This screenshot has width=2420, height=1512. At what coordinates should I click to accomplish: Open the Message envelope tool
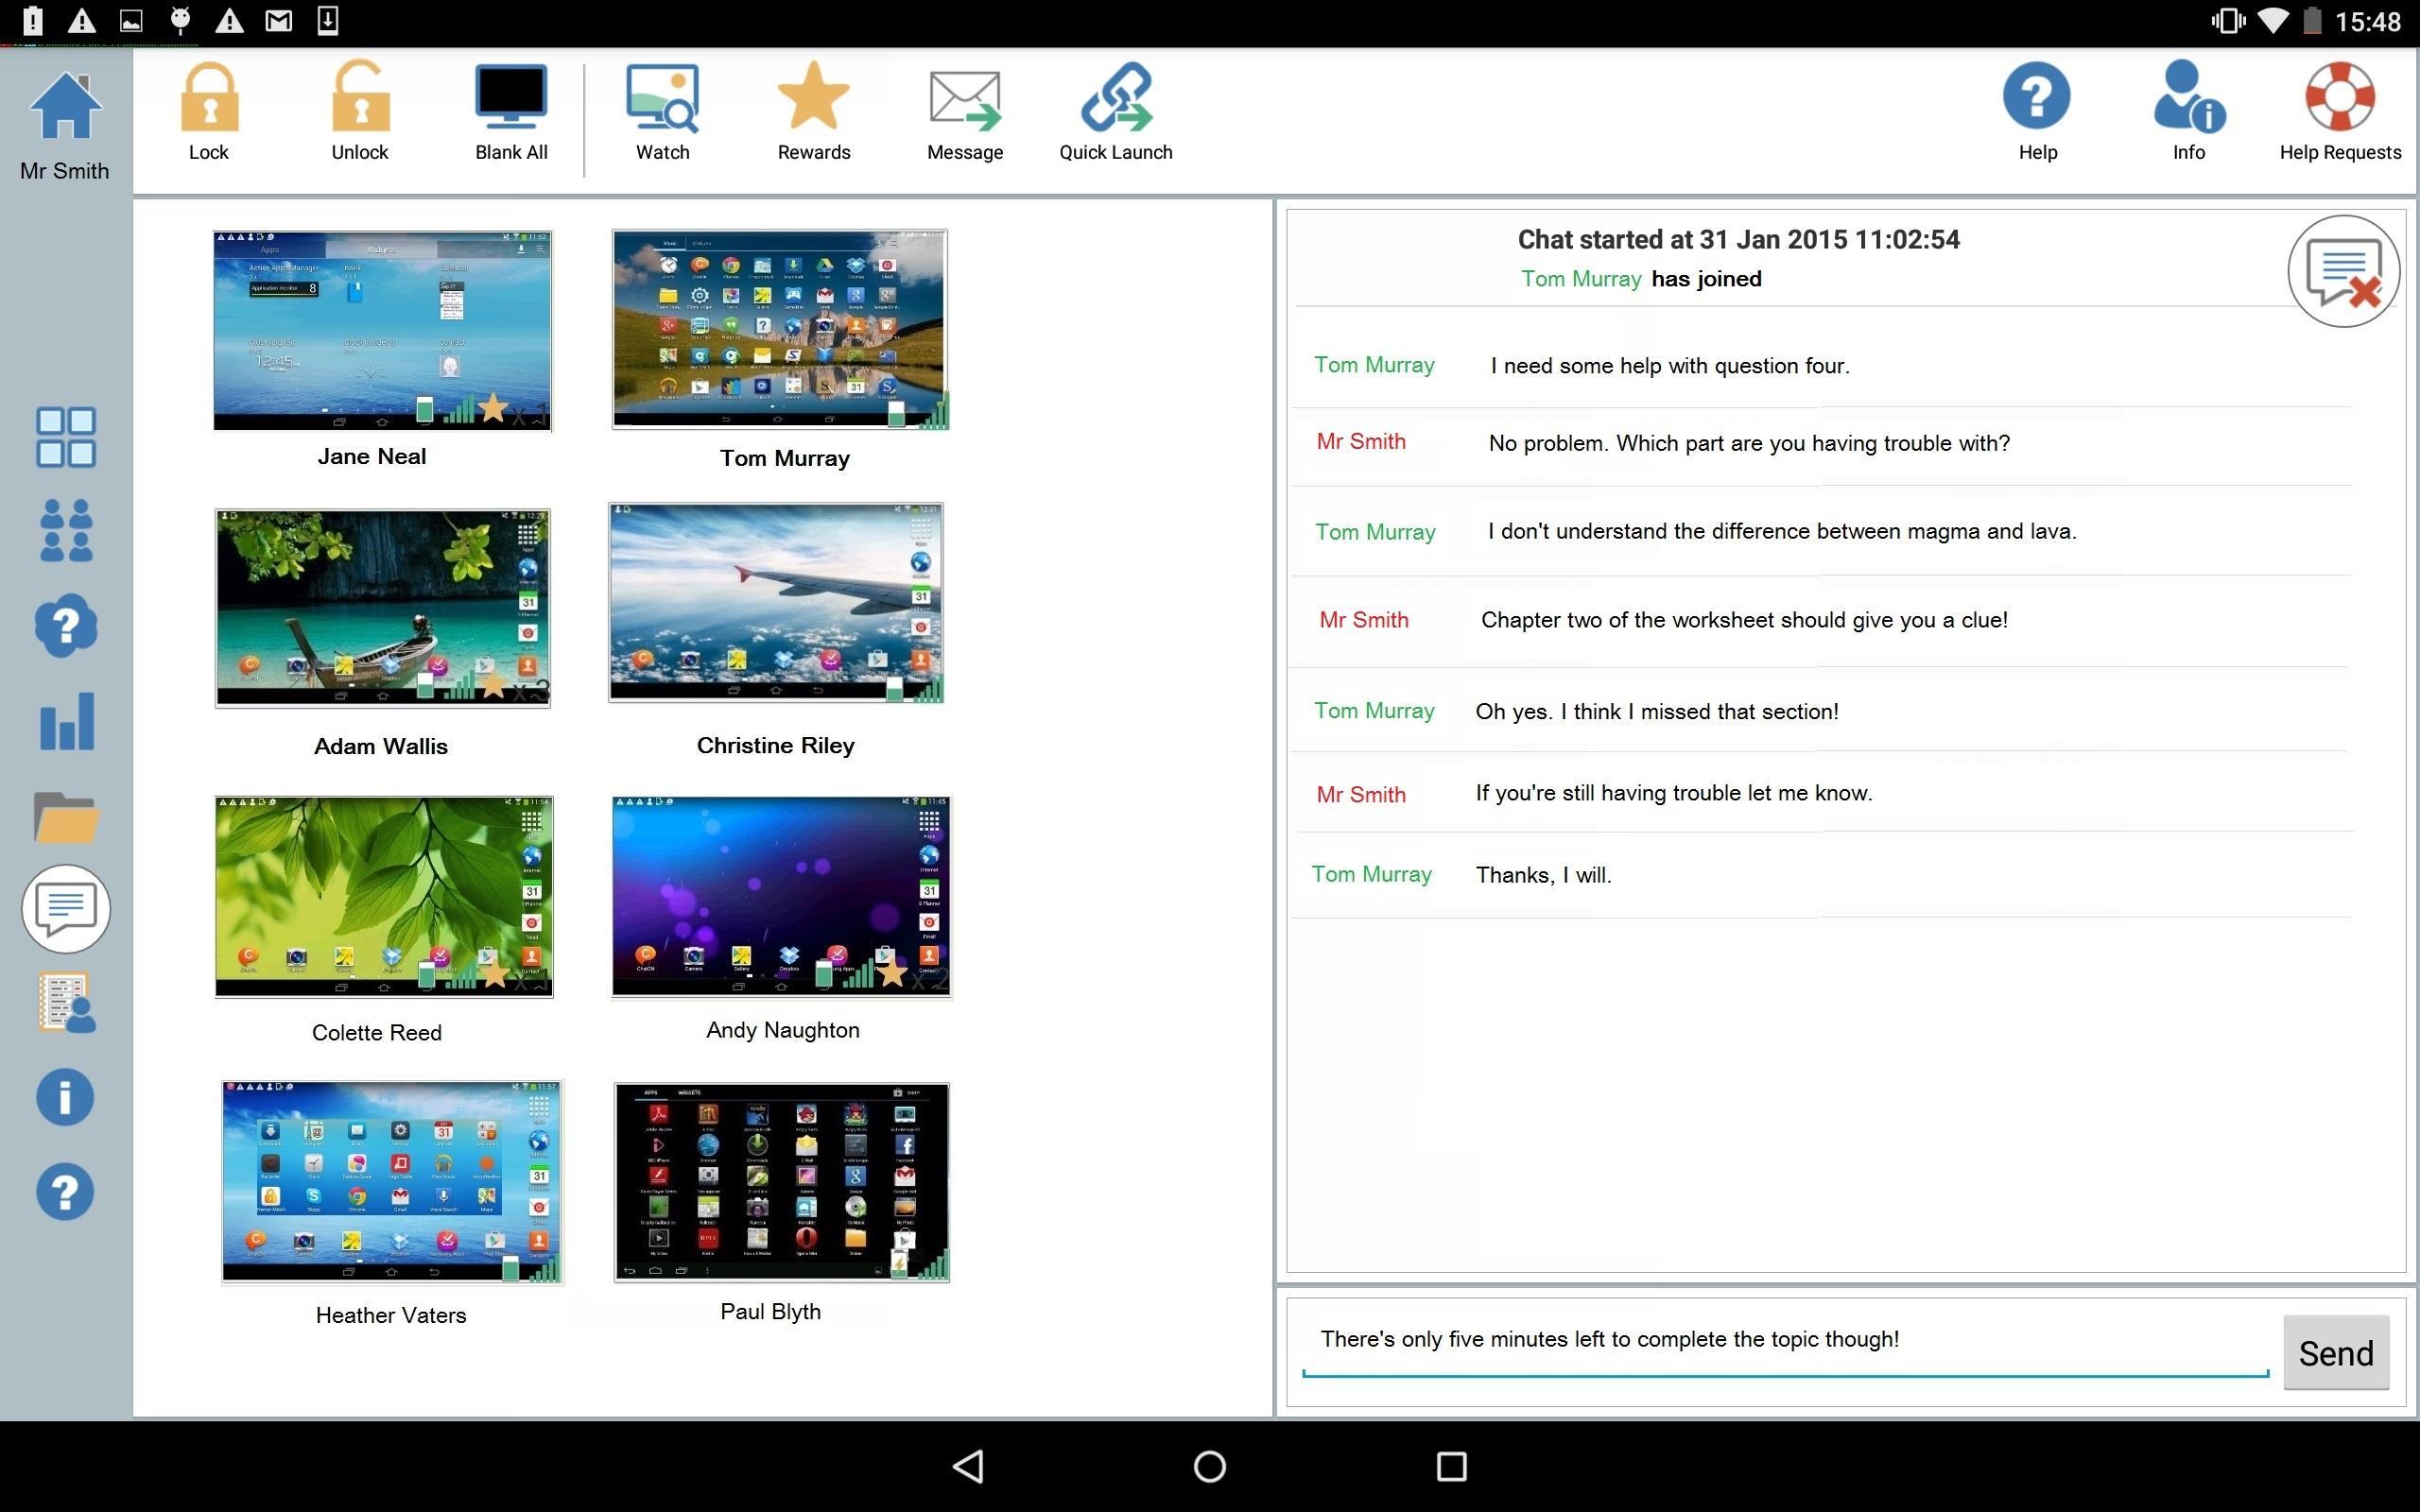965,100
